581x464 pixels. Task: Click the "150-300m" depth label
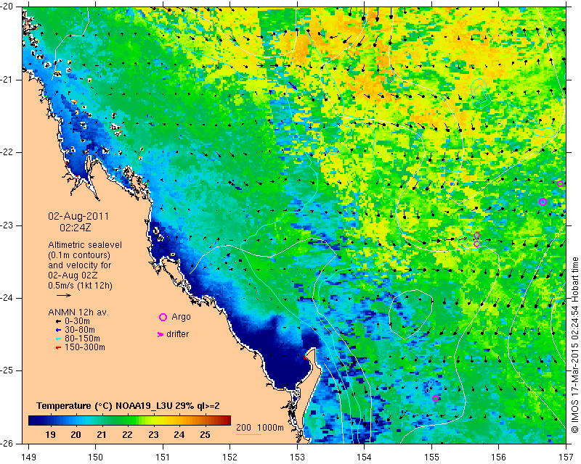click(x=85, y=347)
